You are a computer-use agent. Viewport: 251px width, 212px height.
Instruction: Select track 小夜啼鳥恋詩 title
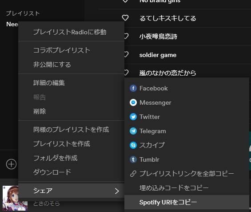pyautogui.click(x=158, y=37)
